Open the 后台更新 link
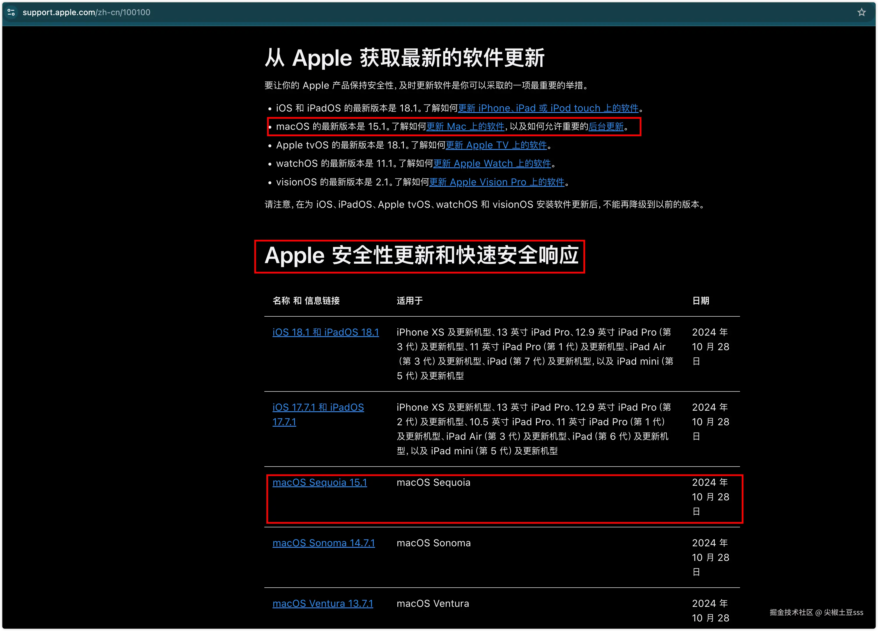The height and width of the screenshot is (631, 878). click(x=606, y=127)
